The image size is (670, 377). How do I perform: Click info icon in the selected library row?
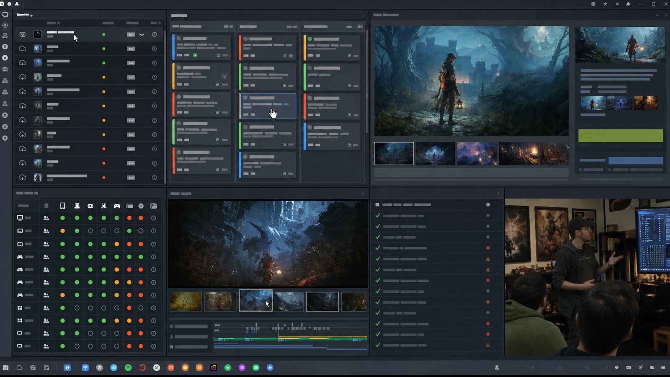tap(155, 34)
